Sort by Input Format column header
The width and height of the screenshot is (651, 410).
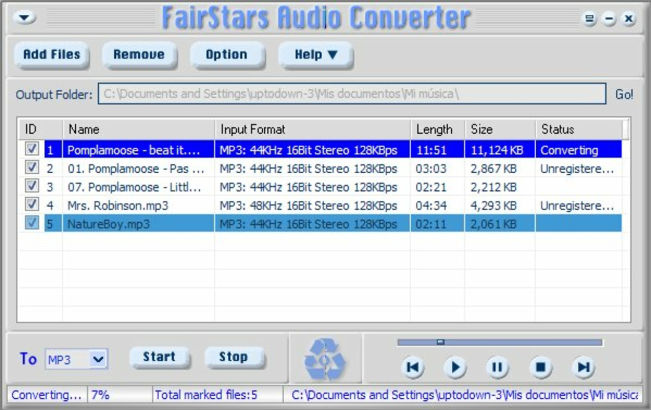coord(312,129)
